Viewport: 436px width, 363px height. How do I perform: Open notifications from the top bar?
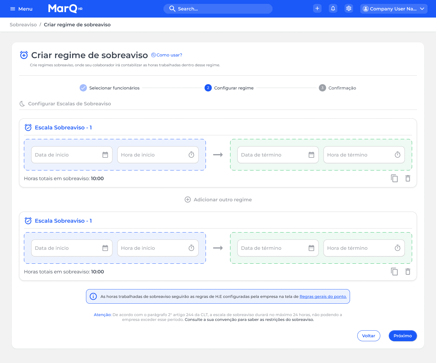pyautogui.click(x=333, y=8)
